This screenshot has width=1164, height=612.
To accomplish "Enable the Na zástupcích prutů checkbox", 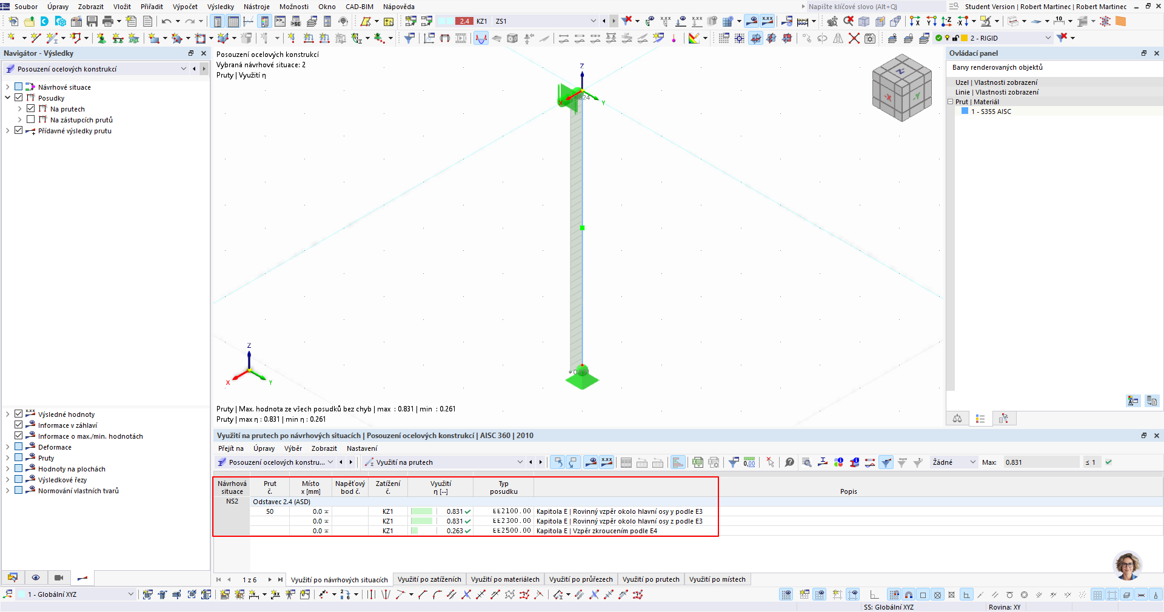I will (30, 119).
